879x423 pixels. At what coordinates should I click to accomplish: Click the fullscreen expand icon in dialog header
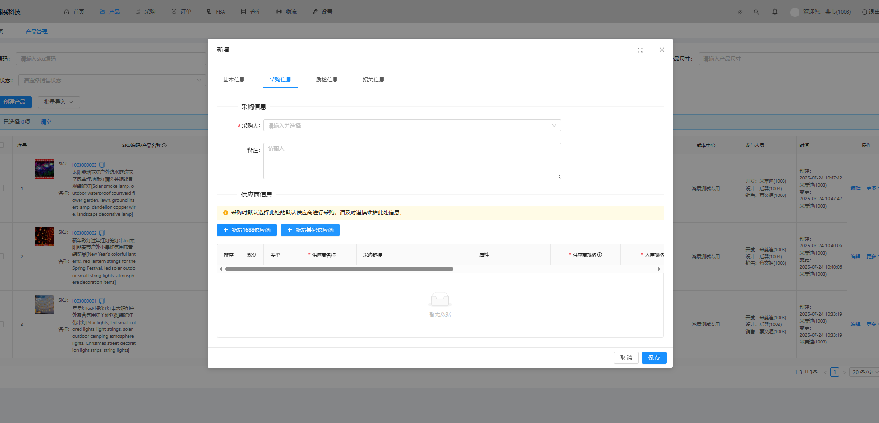pyautogui.click(x=640, y=50)
